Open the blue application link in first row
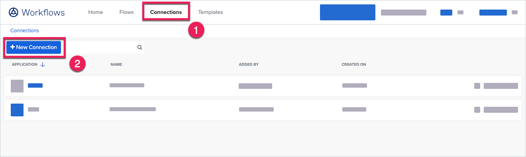 tap(35, 85)
